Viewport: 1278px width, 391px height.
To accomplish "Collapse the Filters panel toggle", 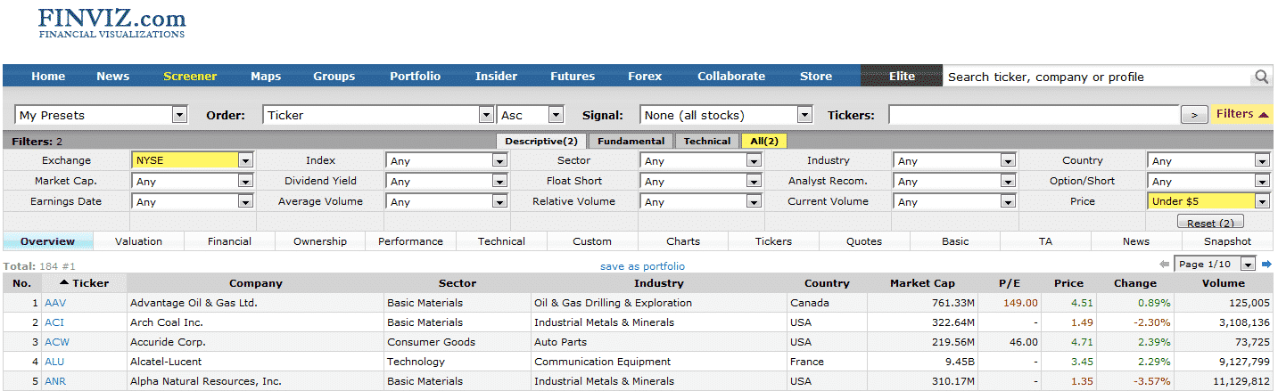I will (x=1241, y=114).
